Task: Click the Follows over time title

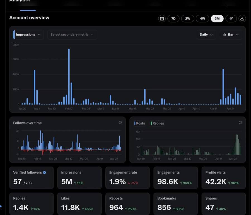Action: (x=27, y=123)
